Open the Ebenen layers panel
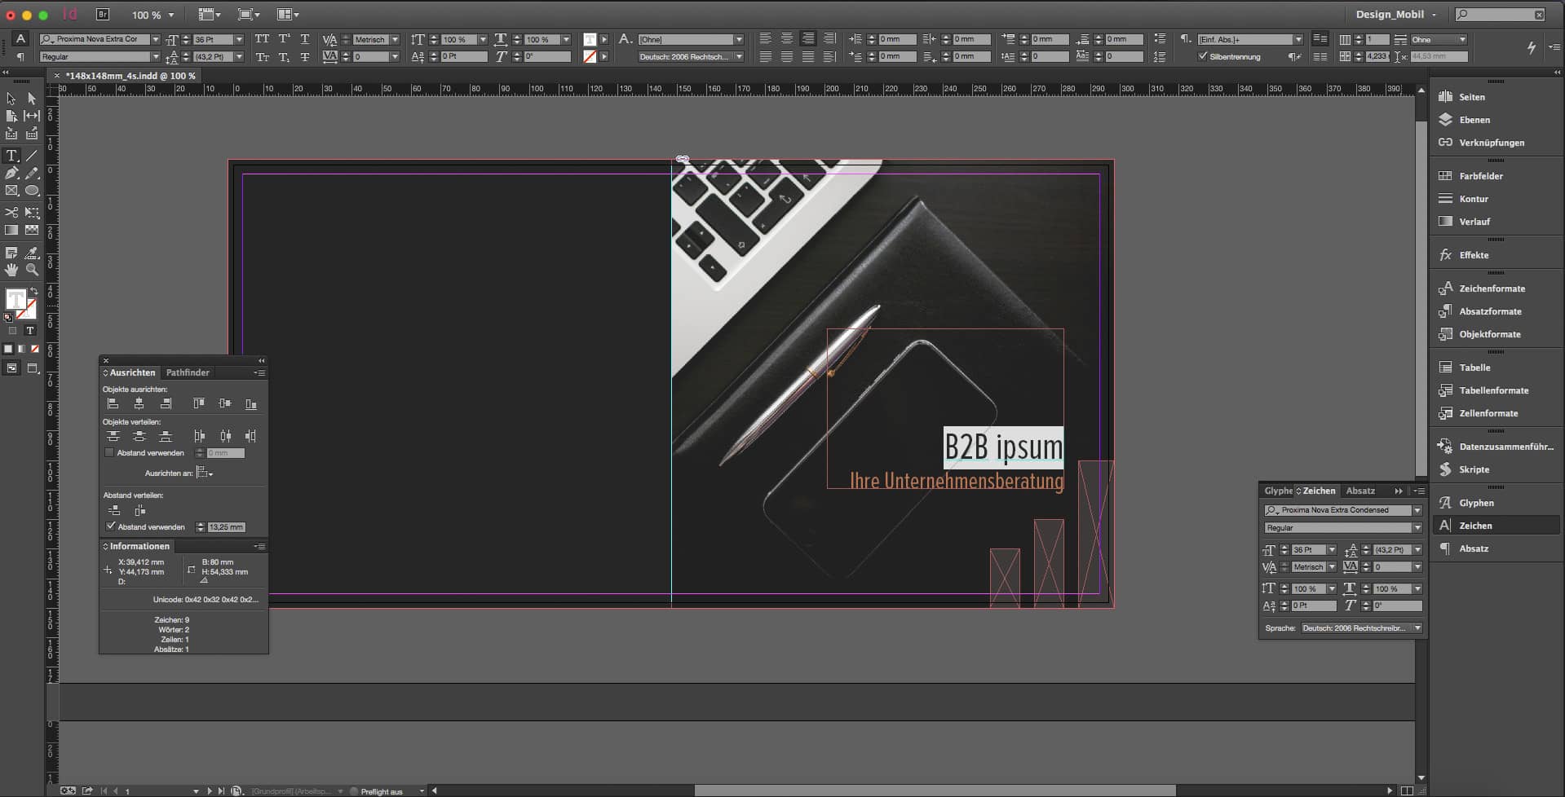Image resolution: width=1565 pixels, height=797 pixels. [x=1474, y=120]
